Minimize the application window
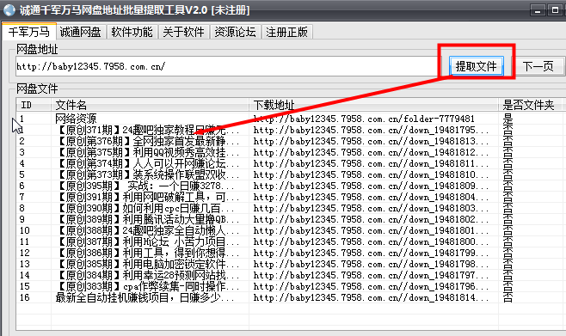Viewport: 566px width, 336px height. pos(538,10)
